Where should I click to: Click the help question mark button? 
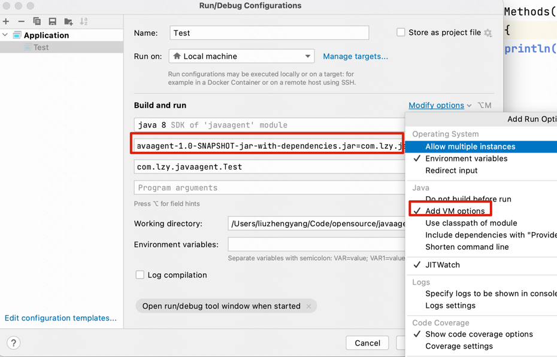[x=14, y=343]
